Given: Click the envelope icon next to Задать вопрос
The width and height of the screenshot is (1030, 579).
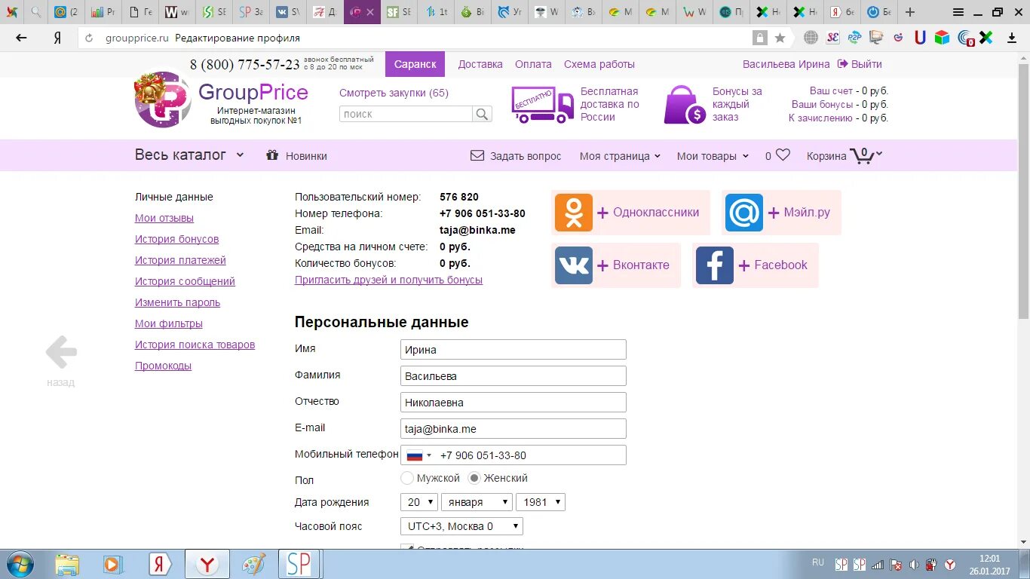Looking at the screenshot, I should point(477,155).
